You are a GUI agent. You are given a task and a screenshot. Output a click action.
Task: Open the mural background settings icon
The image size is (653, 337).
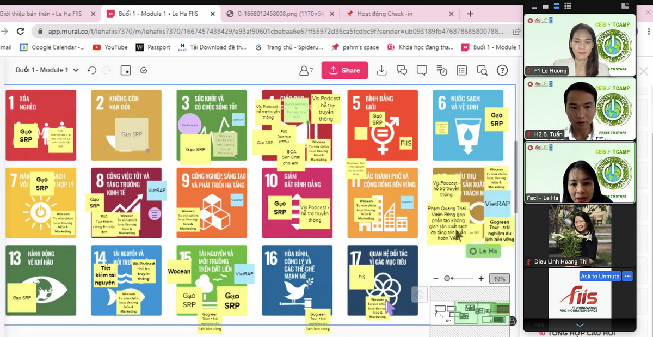point(126,70)
